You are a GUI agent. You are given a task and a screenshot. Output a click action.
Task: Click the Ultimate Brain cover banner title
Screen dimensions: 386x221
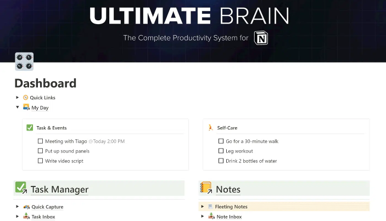[x=189, y=16]
